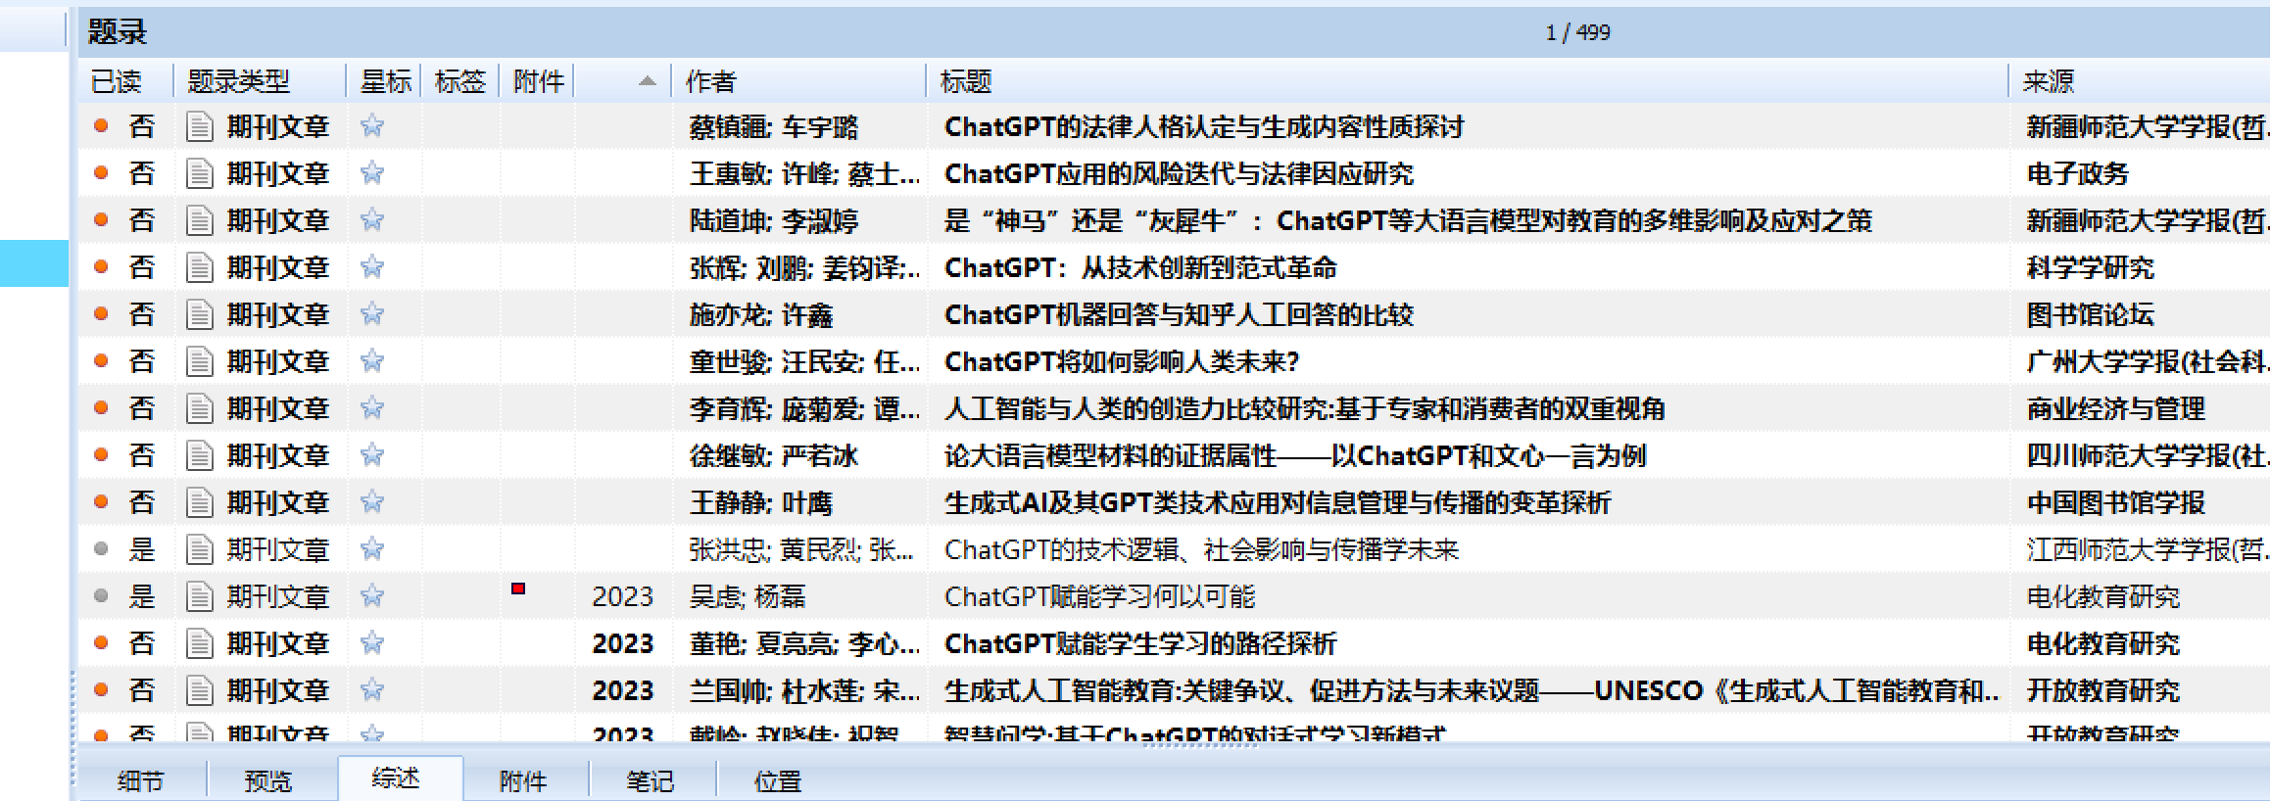Image resolution: width=2271 pixels, height=801 pixels.
Task: Sort records by the 作者 column header
Action: pyautogui.click(x=710, y=81)
